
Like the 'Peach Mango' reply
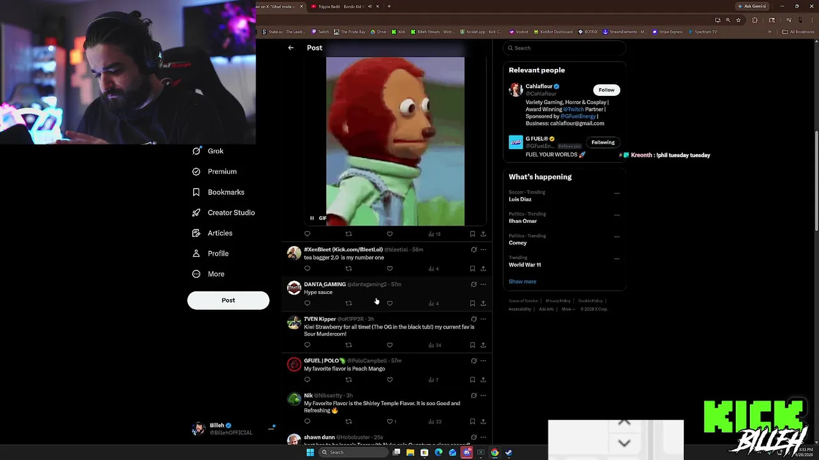point(390,379)
